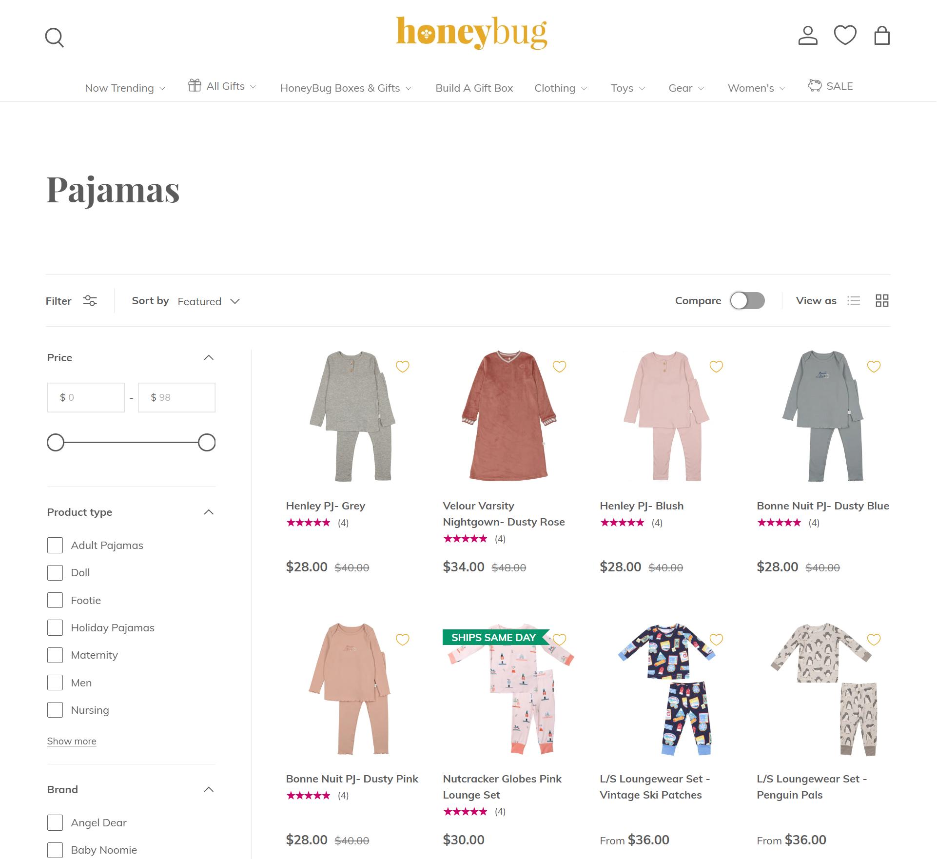This screenshot has height=859, width=937.
Task: Switch to list view layout
Action: [854, 301]
